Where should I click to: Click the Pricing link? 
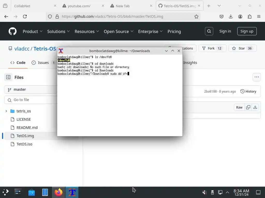pos(174,31)
